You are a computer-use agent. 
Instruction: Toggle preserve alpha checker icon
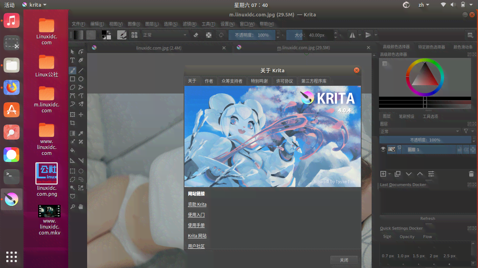pos(209,35)
